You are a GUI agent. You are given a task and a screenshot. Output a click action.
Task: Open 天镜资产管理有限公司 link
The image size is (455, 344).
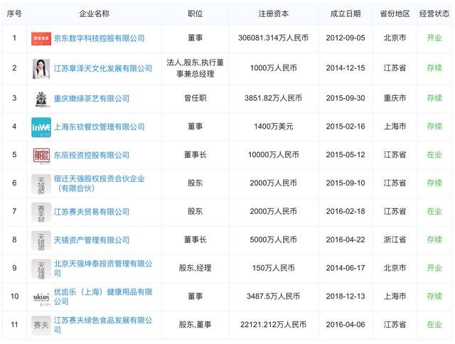tap(92, 240)
